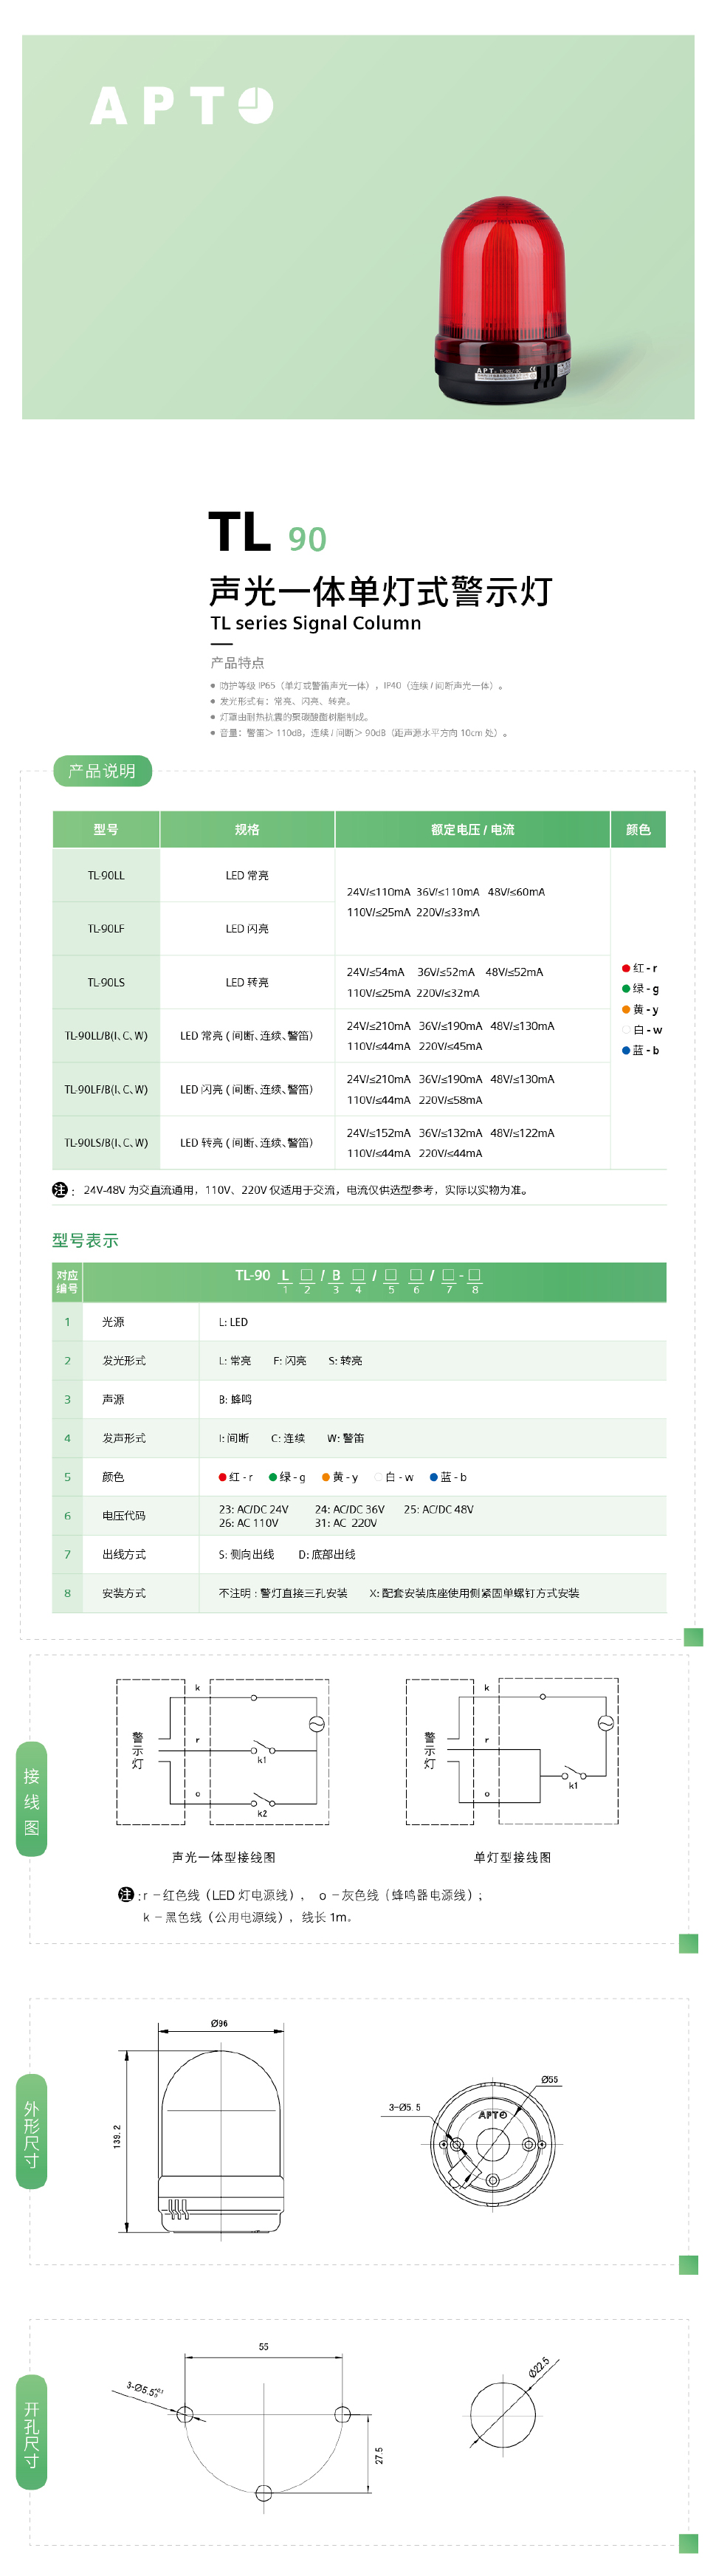
Task: Pick the blue 蓝-b dot in 颜色 column
Action: click(626, 1050)
